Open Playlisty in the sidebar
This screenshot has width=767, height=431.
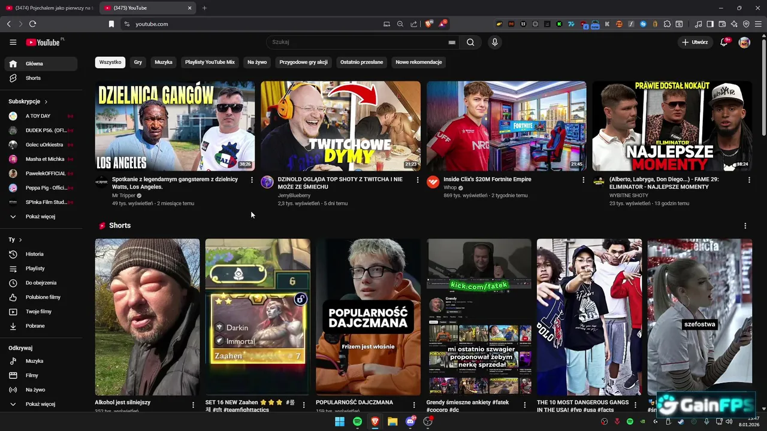tap(41, 268)
